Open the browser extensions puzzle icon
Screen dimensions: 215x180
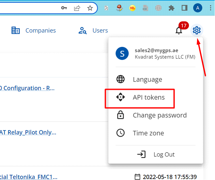(x=172, y=8)
